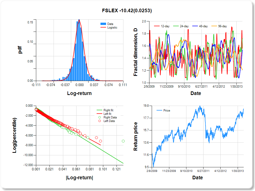This screenshot has height=191, width=255.
Task: Click the Log-return axis title of histogram
Action: (x=79, y=93)
